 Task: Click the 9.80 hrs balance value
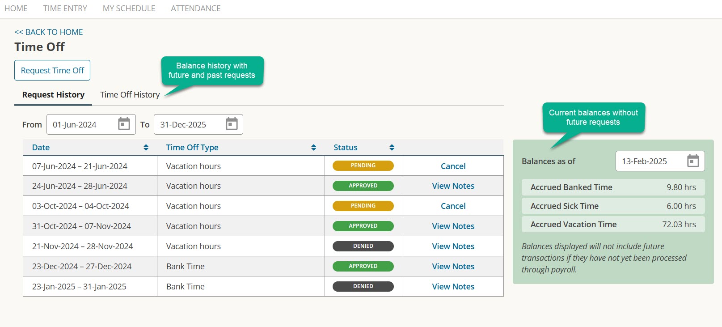point(681,187)
